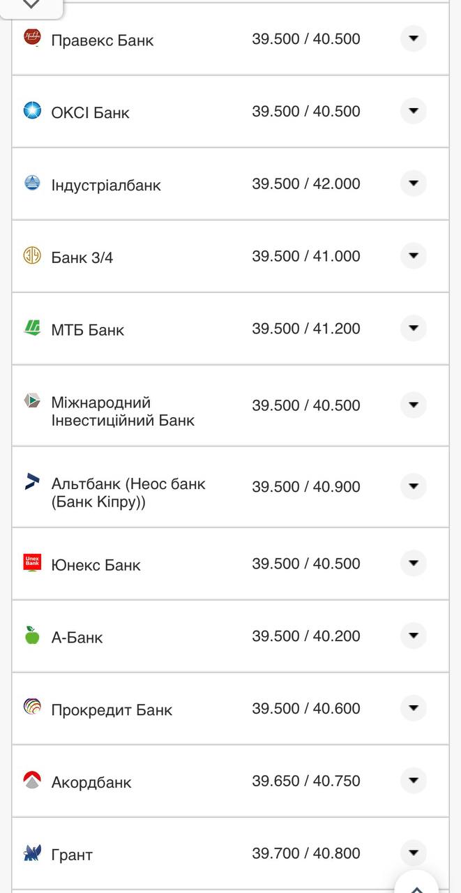The height and width of the screenshot is (893, 461).
Task: Click the blue Грант bird logo
Action: [31, 854]
